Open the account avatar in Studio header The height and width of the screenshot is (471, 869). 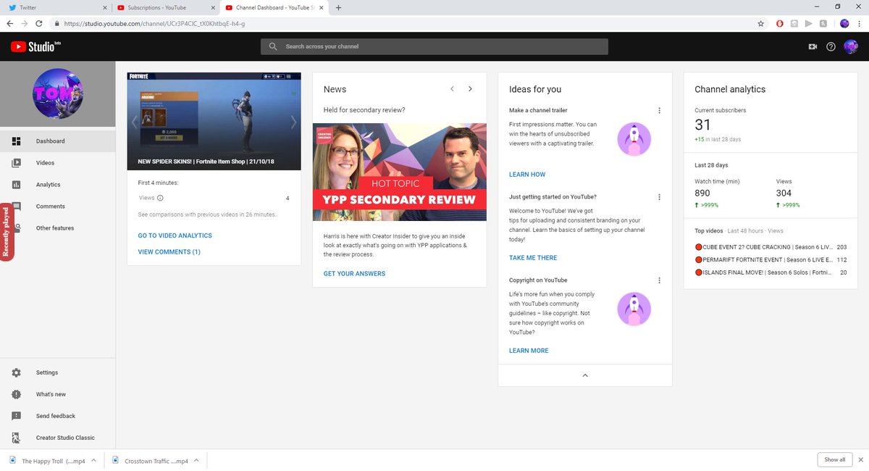click(851, 46)
